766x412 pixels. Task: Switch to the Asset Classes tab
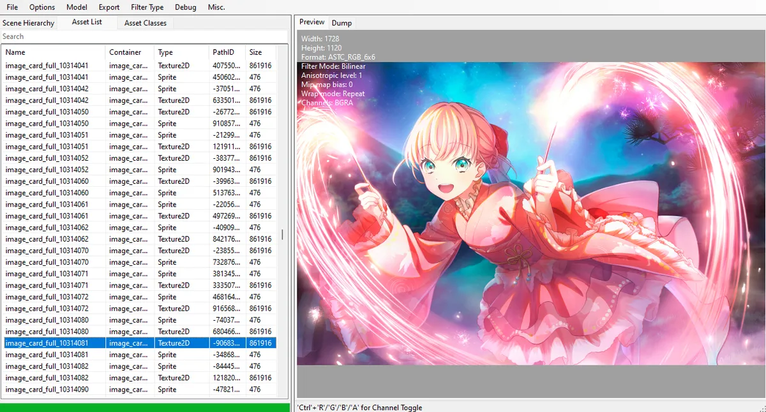146,23
